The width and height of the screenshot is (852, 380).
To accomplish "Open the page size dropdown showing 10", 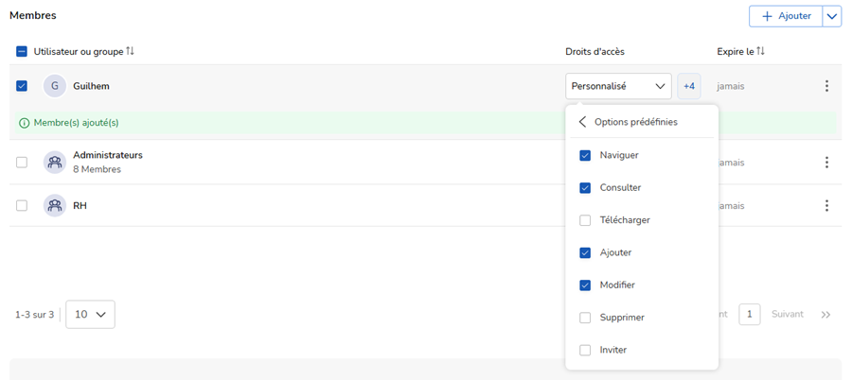I will pyautogui.click(x=90, y=315).
